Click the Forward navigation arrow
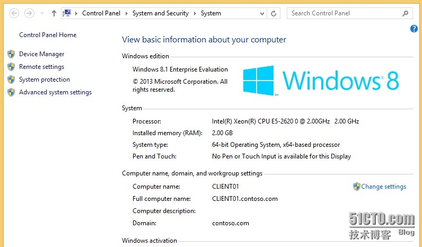The width and height of the screenshot is (422, 247). (x=29, y=13)
